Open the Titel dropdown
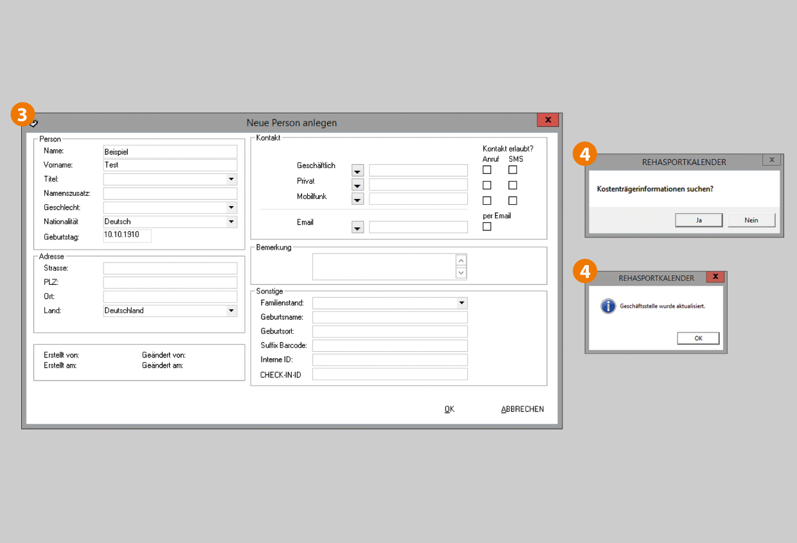797x543 pixels. [x=231, y=180]
